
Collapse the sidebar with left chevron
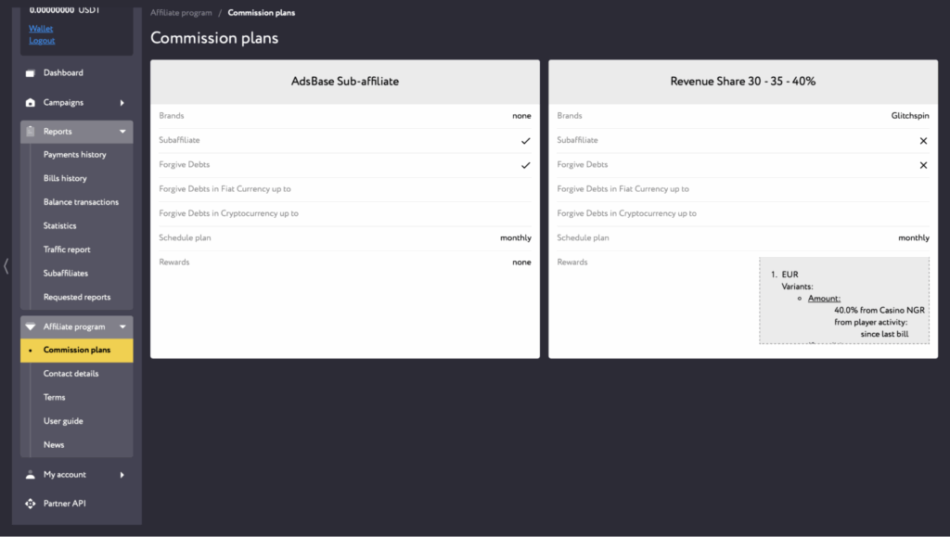(x=6, y=266)
